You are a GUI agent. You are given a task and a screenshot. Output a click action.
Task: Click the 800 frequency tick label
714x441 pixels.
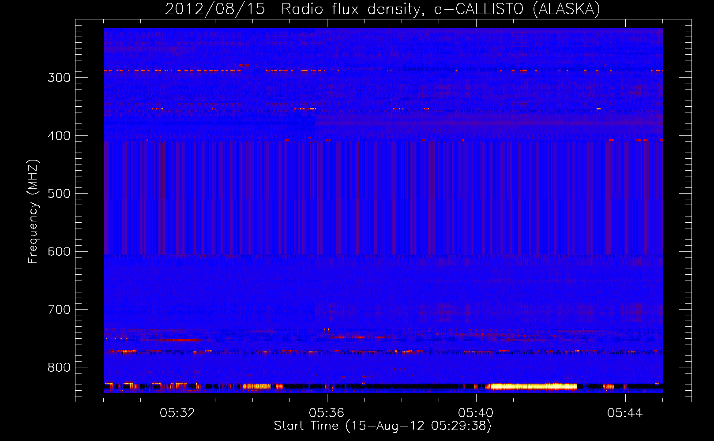coord(59,367)
